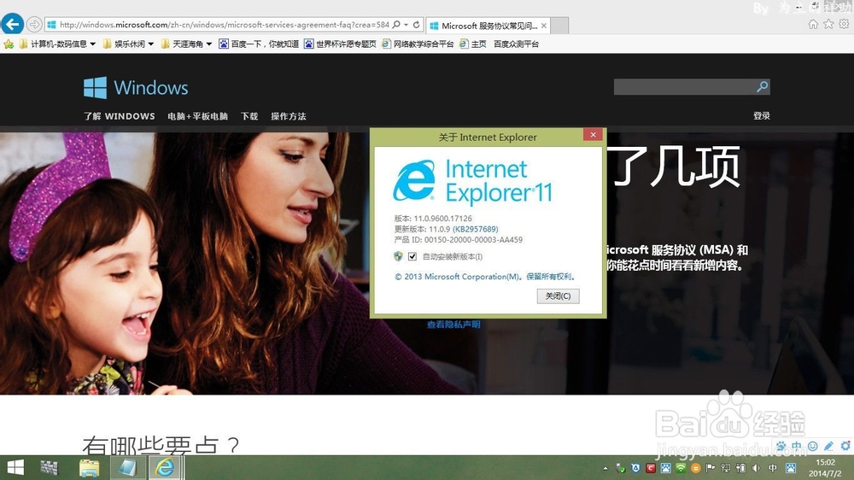
Task: Open the 世界杯许愿专题页 bookmark
Action: [341, 44]
